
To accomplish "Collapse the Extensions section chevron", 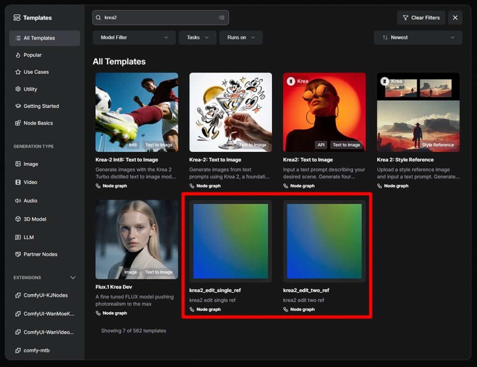I will click(73, 278).
